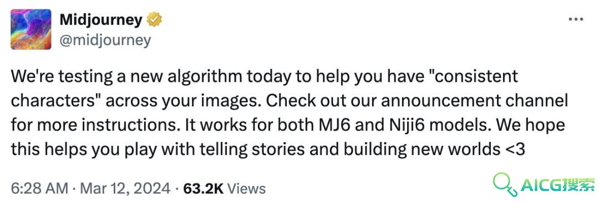
Task: Click the AICG搜索 watermark text
Action: 558,185
